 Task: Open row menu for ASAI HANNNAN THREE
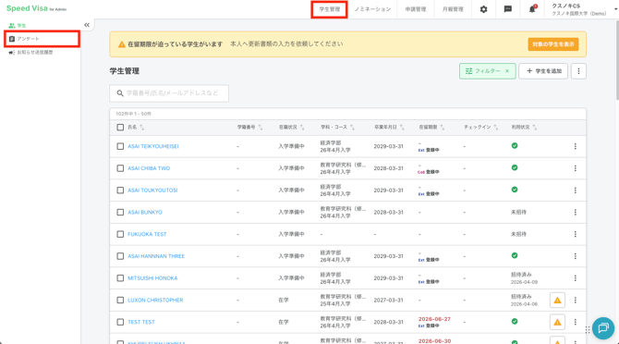click(x=576, y=256)
